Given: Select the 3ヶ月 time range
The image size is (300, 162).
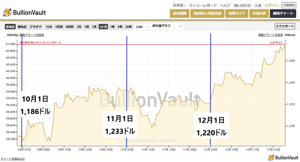Looking at the screenshot, I should 103,27.
